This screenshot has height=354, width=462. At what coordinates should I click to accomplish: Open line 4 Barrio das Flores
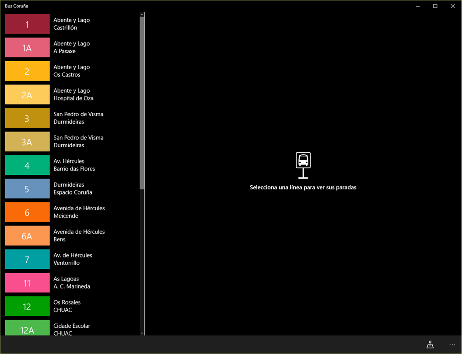pos(27,165)
